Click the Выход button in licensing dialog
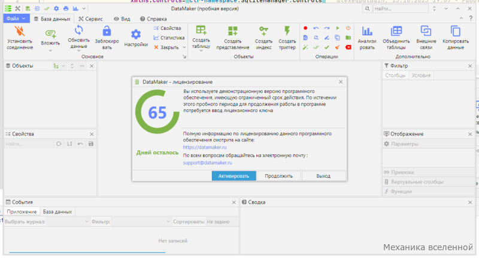 click(323, 176)
